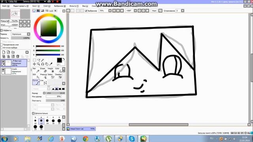Screen dimensions: 253x142
Task: Toggle the Выбранное checkbox in toolbar
Action: [x=86, y=11]
